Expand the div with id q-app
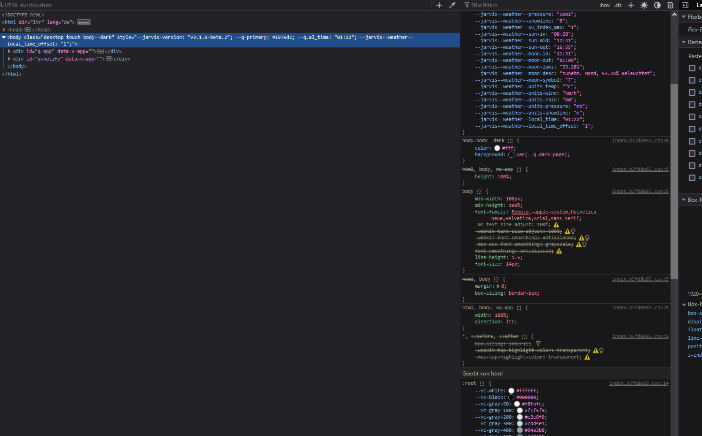 9,51
